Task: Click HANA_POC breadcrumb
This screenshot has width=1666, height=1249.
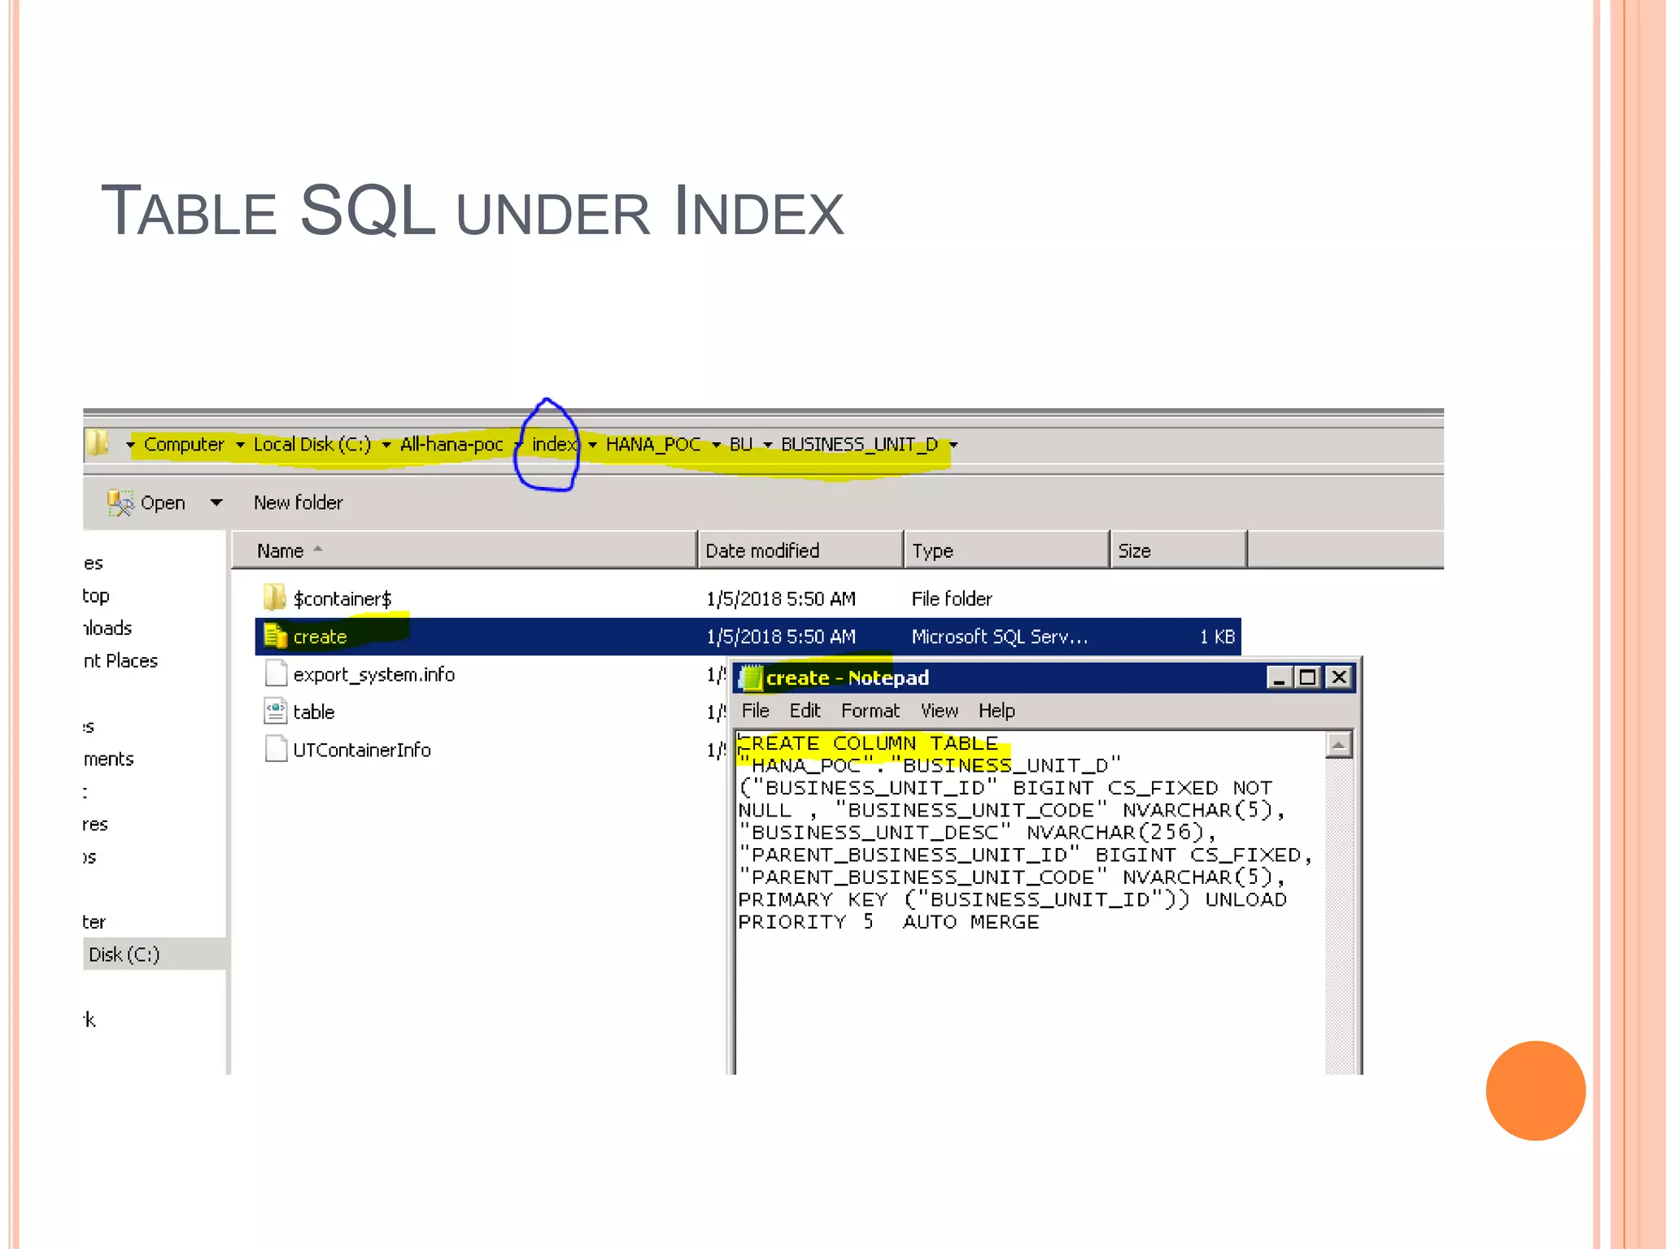Action: (x=653, y=444)
